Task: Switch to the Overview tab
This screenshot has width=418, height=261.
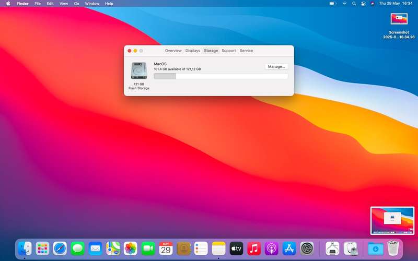Action: point(173,51)
